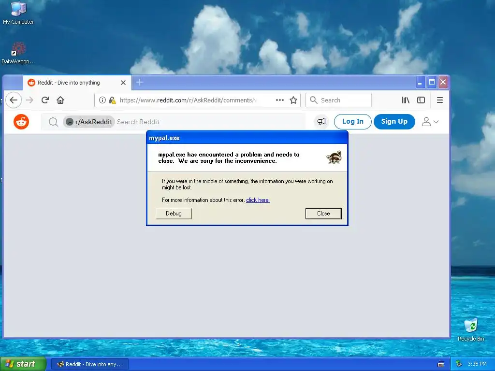Maximize the browser window
This screenshot has width=495, height=371.
point(432,82)
